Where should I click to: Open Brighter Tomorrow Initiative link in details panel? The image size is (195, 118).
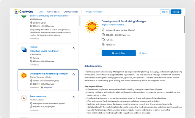(113, 25)
